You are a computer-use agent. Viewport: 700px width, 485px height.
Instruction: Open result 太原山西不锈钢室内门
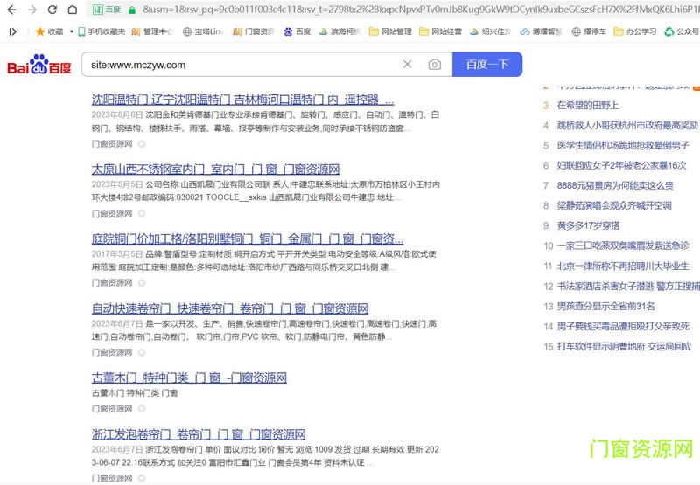coord(215,170)
